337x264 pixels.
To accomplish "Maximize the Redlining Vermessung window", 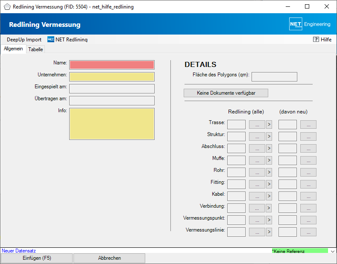I will pyautogui.click(x=307, y=6).
